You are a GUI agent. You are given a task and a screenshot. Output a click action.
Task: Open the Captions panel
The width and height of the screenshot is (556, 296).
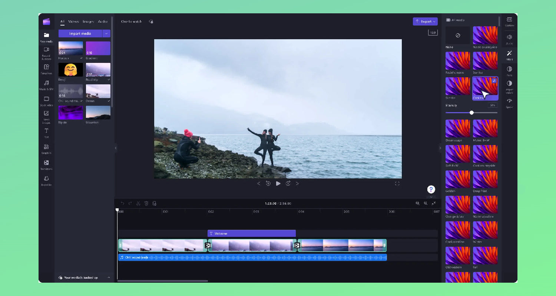tap(509, 21)
